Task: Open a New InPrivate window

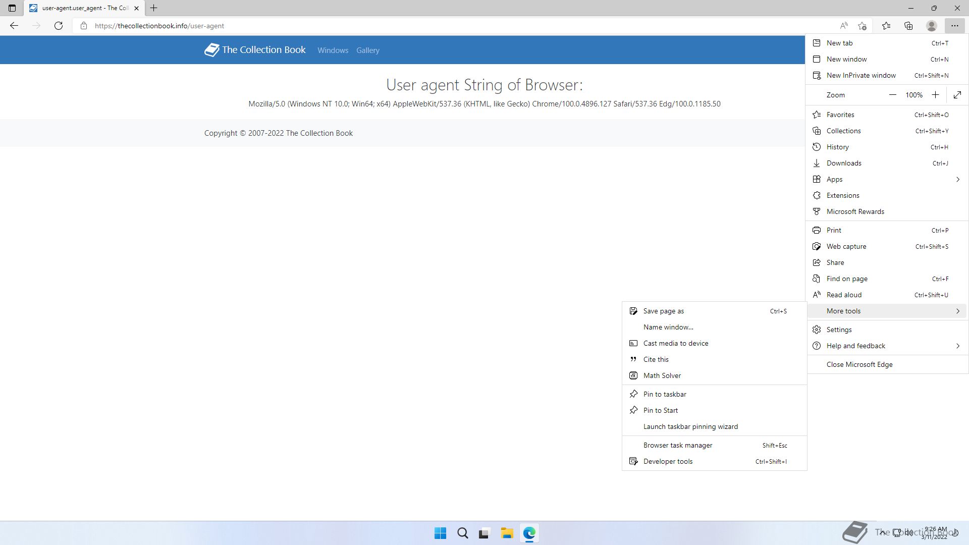Action: (887, 75)
